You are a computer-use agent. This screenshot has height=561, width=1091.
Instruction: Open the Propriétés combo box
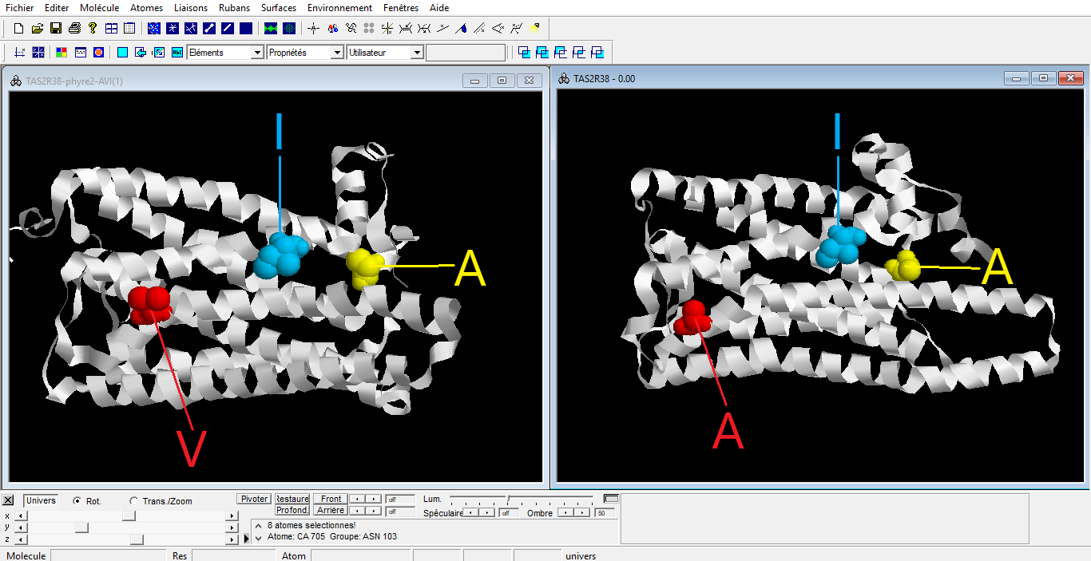337,53
